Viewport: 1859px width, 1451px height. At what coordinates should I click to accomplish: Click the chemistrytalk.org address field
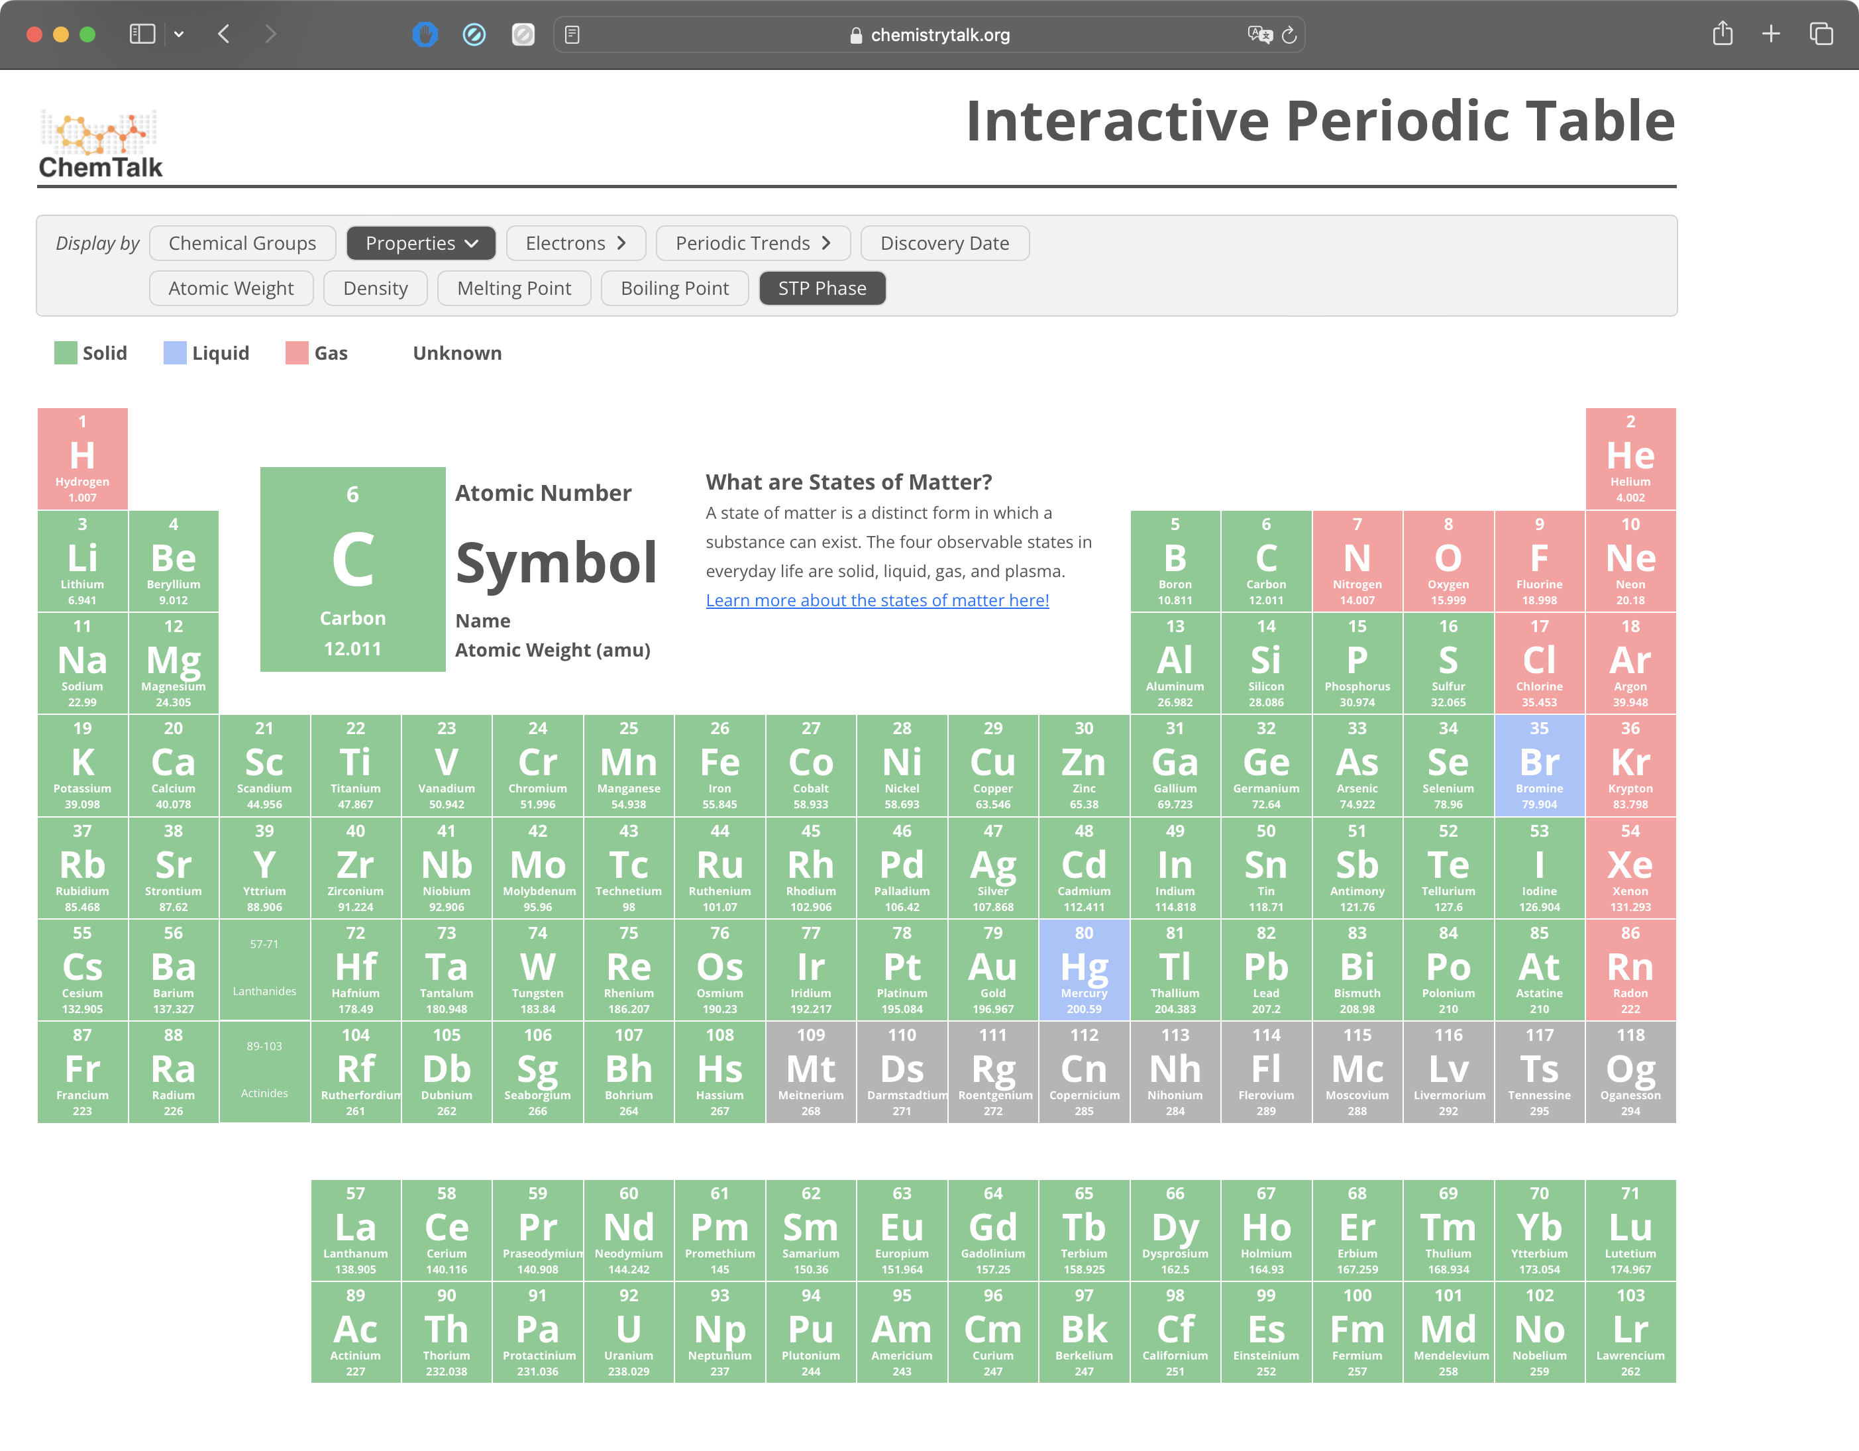[x=930, y=35]
